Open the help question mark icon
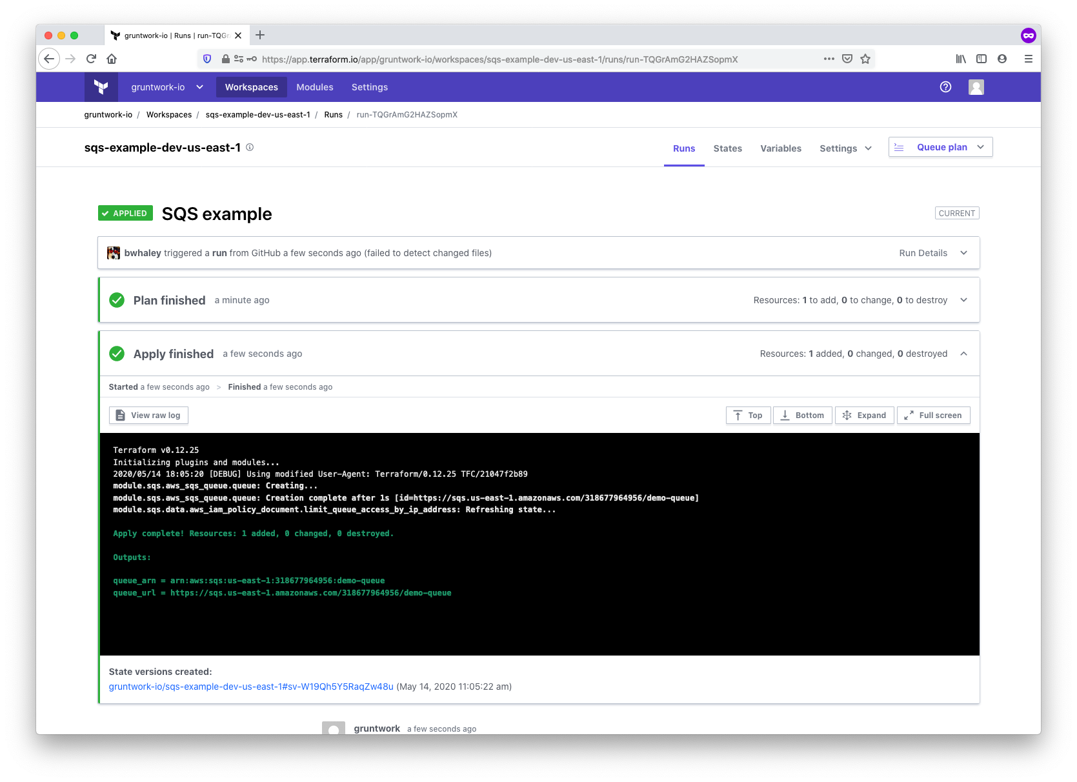1077x782 pixels. [945, 87]
